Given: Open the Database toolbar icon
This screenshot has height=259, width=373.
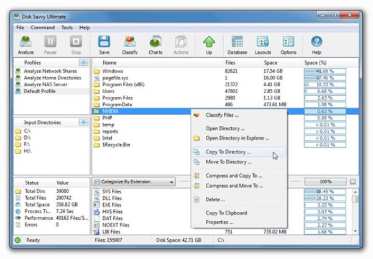Looking at the screenshot, I should pyautogui.click(x=237, y=45).
